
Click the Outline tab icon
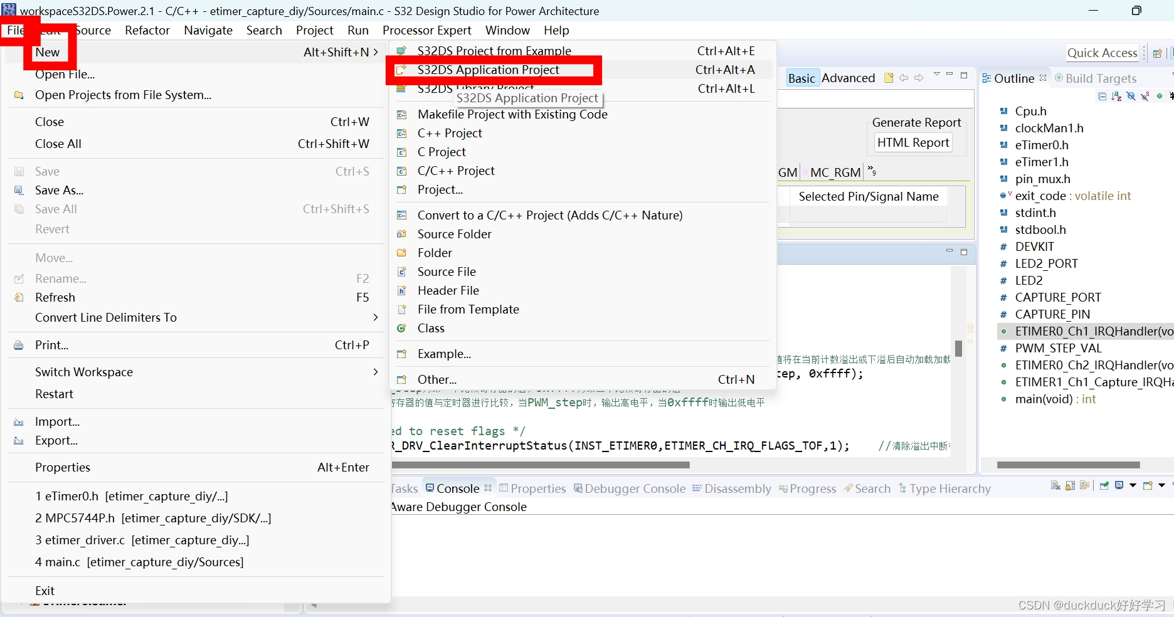[x=986, y=78]
